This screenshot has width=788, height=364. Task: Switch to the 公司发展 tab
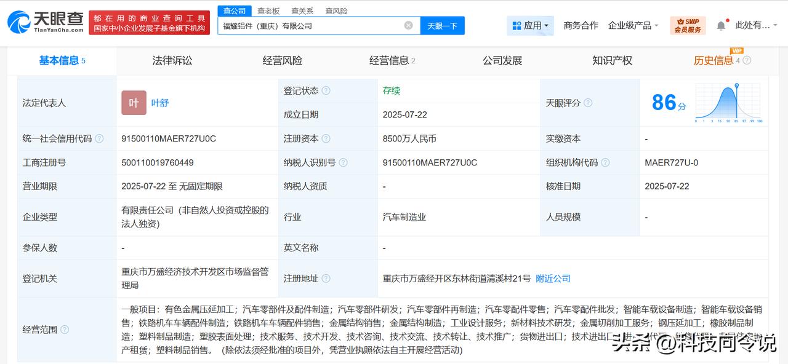tap(502, 60)
